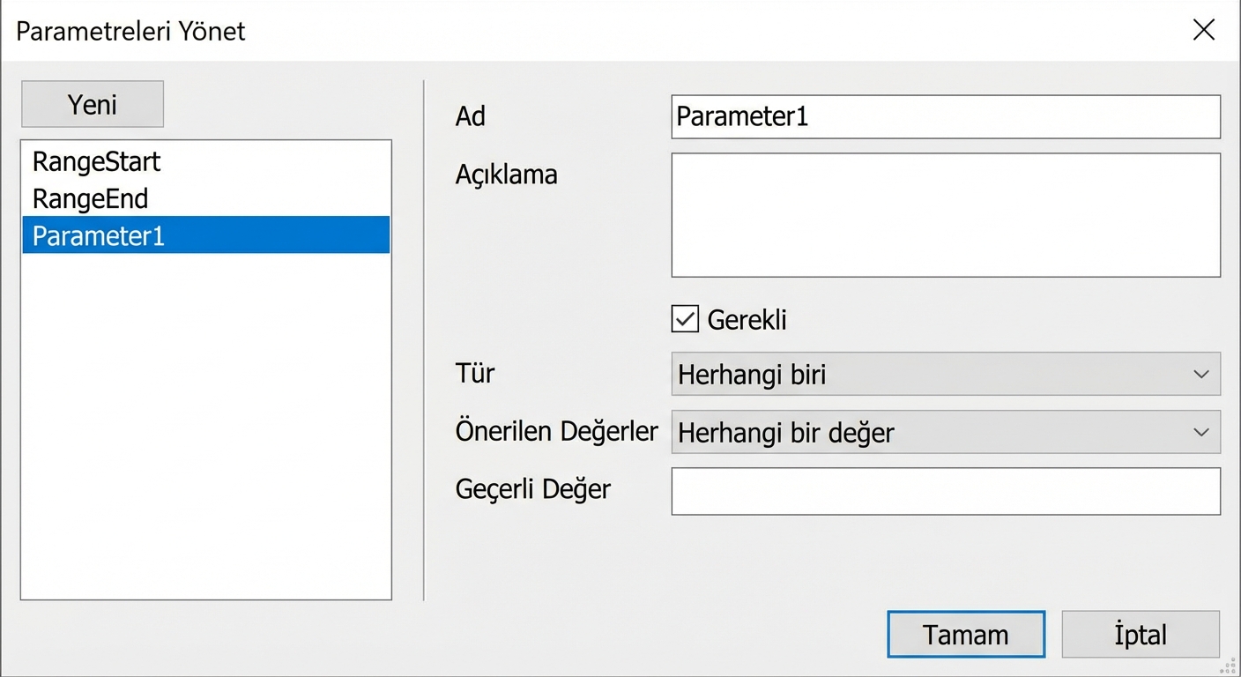Click the chevron on Herhangi biri dropdown
The height and width of the screenshot is (677, 1241).
(x=1200, y=374)
